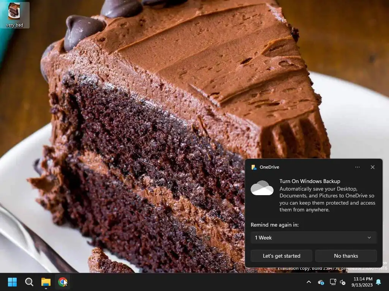Dismiss the OneDrive notification
The width and height of the screenshot is (389, 291).
[x=373, y=167]
